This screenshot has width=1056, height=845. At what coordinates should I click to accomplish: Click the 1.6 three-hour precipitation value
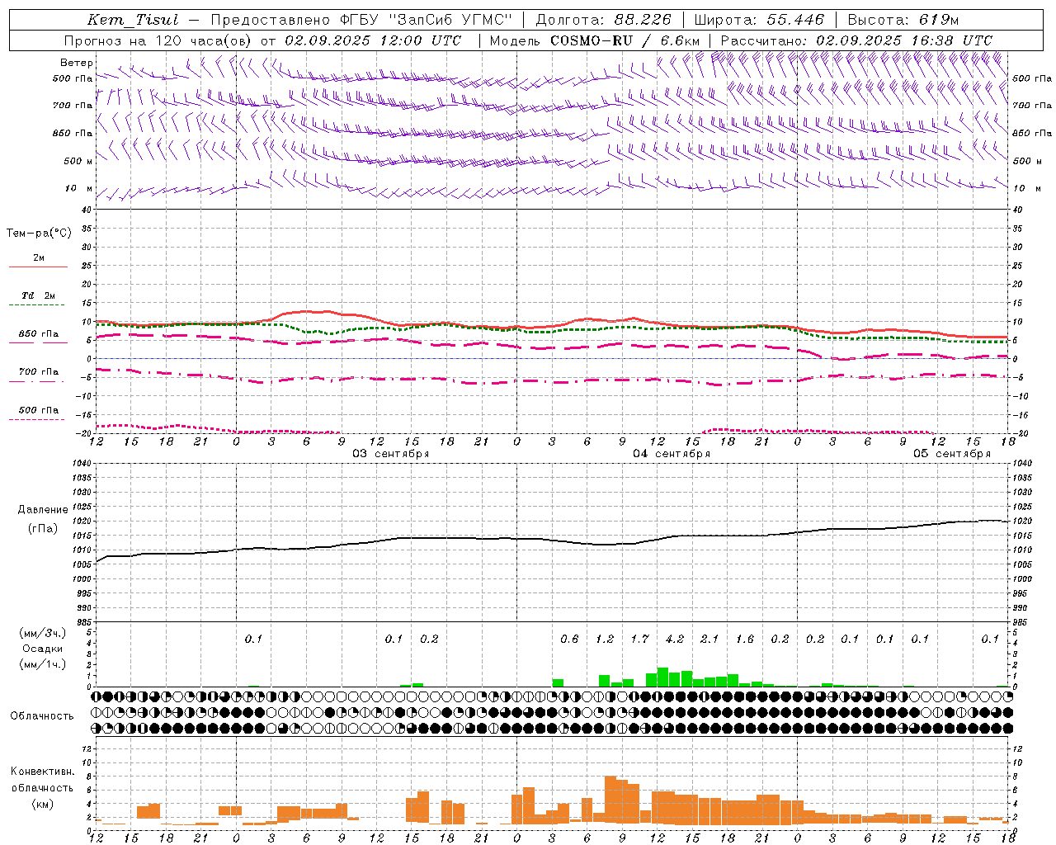coord(745,639)
